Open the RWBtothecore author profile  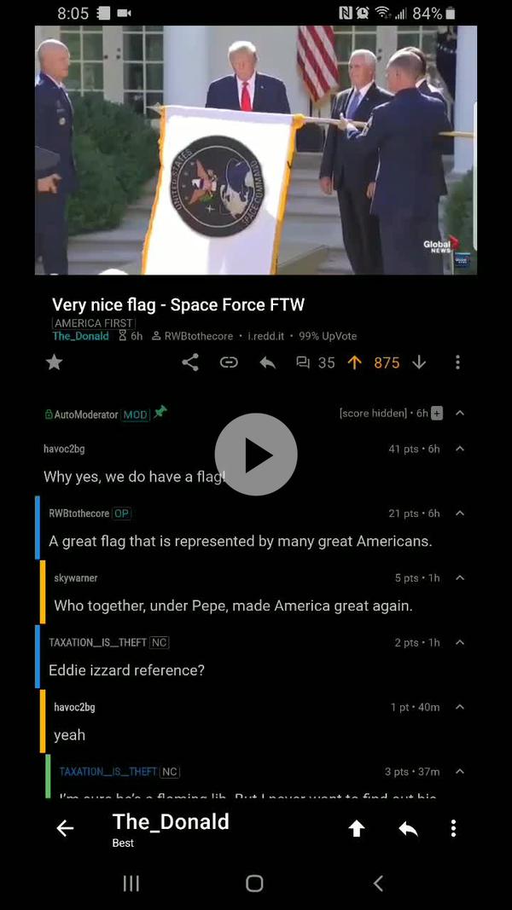[x=198, y=336]
